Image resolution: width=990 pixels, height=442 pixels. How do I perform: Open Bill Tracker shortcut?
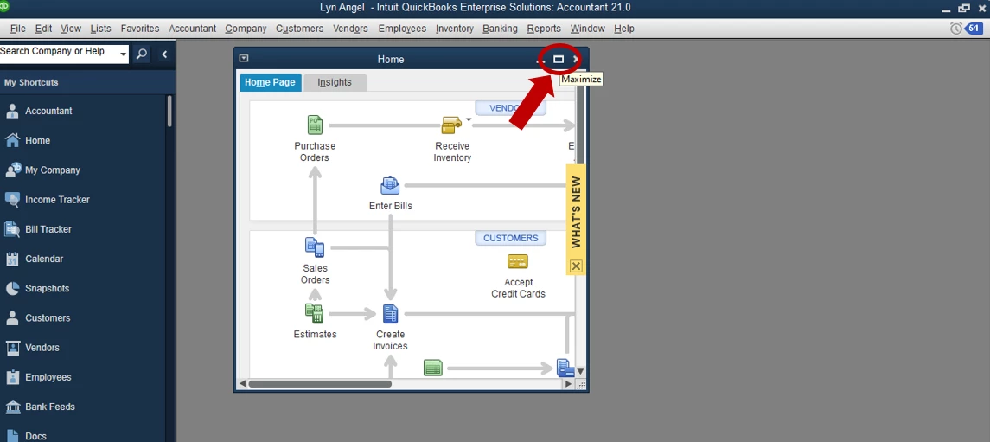48,229
